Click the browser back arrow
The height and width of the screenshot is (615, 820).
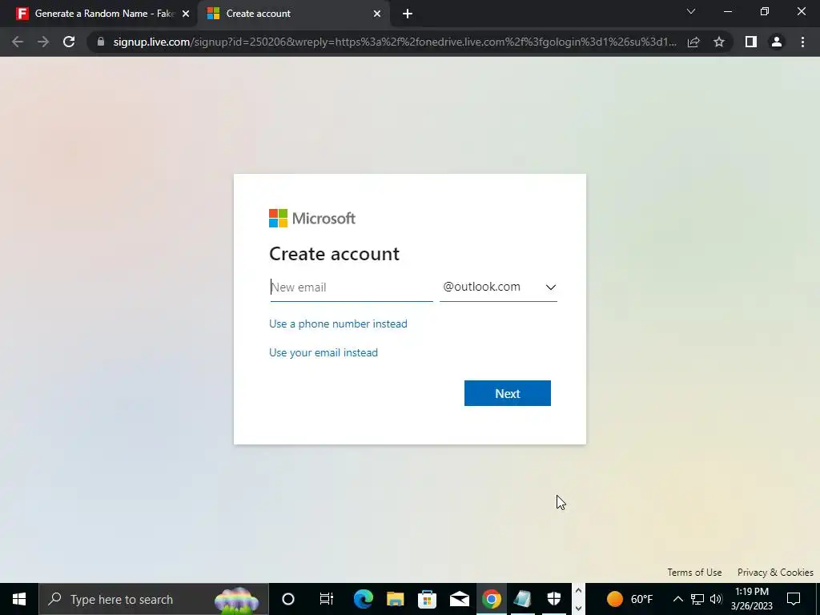pos(18,42)
